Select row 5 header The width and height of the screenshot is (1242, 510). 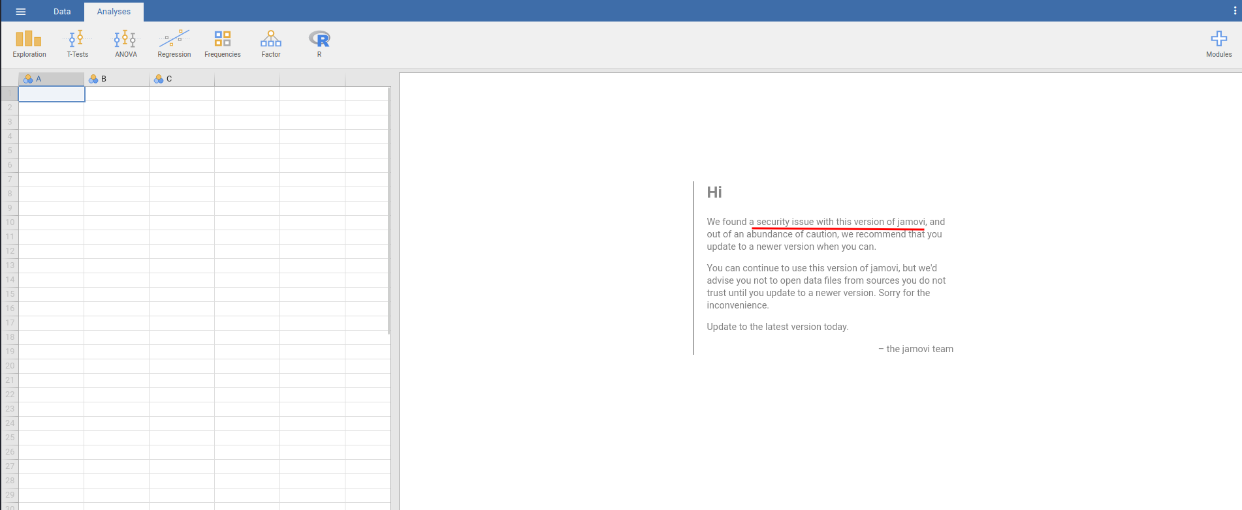(10, 151)
